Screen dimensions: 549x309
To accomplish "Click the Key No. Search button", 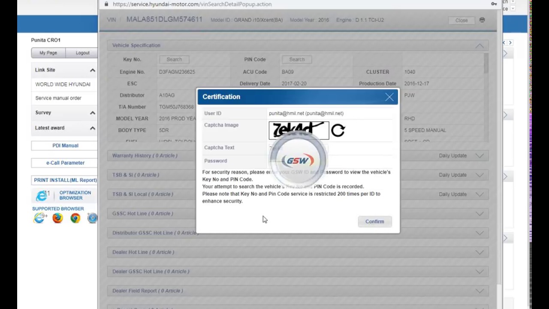I will [174, 60].
